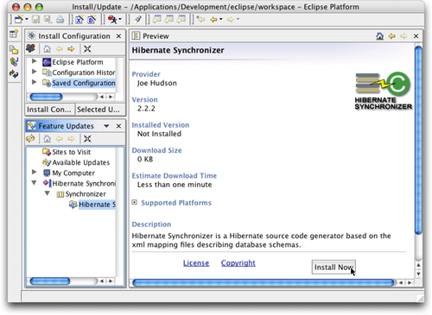Image resolution: width=432 pixels, height=315 pixels.
Task: Click the Install Configuration view title icon
Action: pyautogui.click(x=31, y=35)
